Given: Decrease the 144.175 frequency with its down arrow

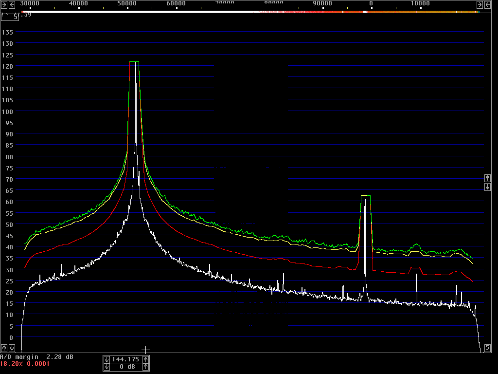Looking at the screenshot, I should click(x=107, y=359).
